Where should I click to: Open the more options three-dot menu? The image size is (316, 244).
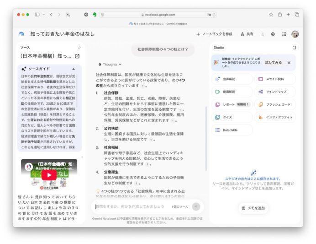point(263,34)
